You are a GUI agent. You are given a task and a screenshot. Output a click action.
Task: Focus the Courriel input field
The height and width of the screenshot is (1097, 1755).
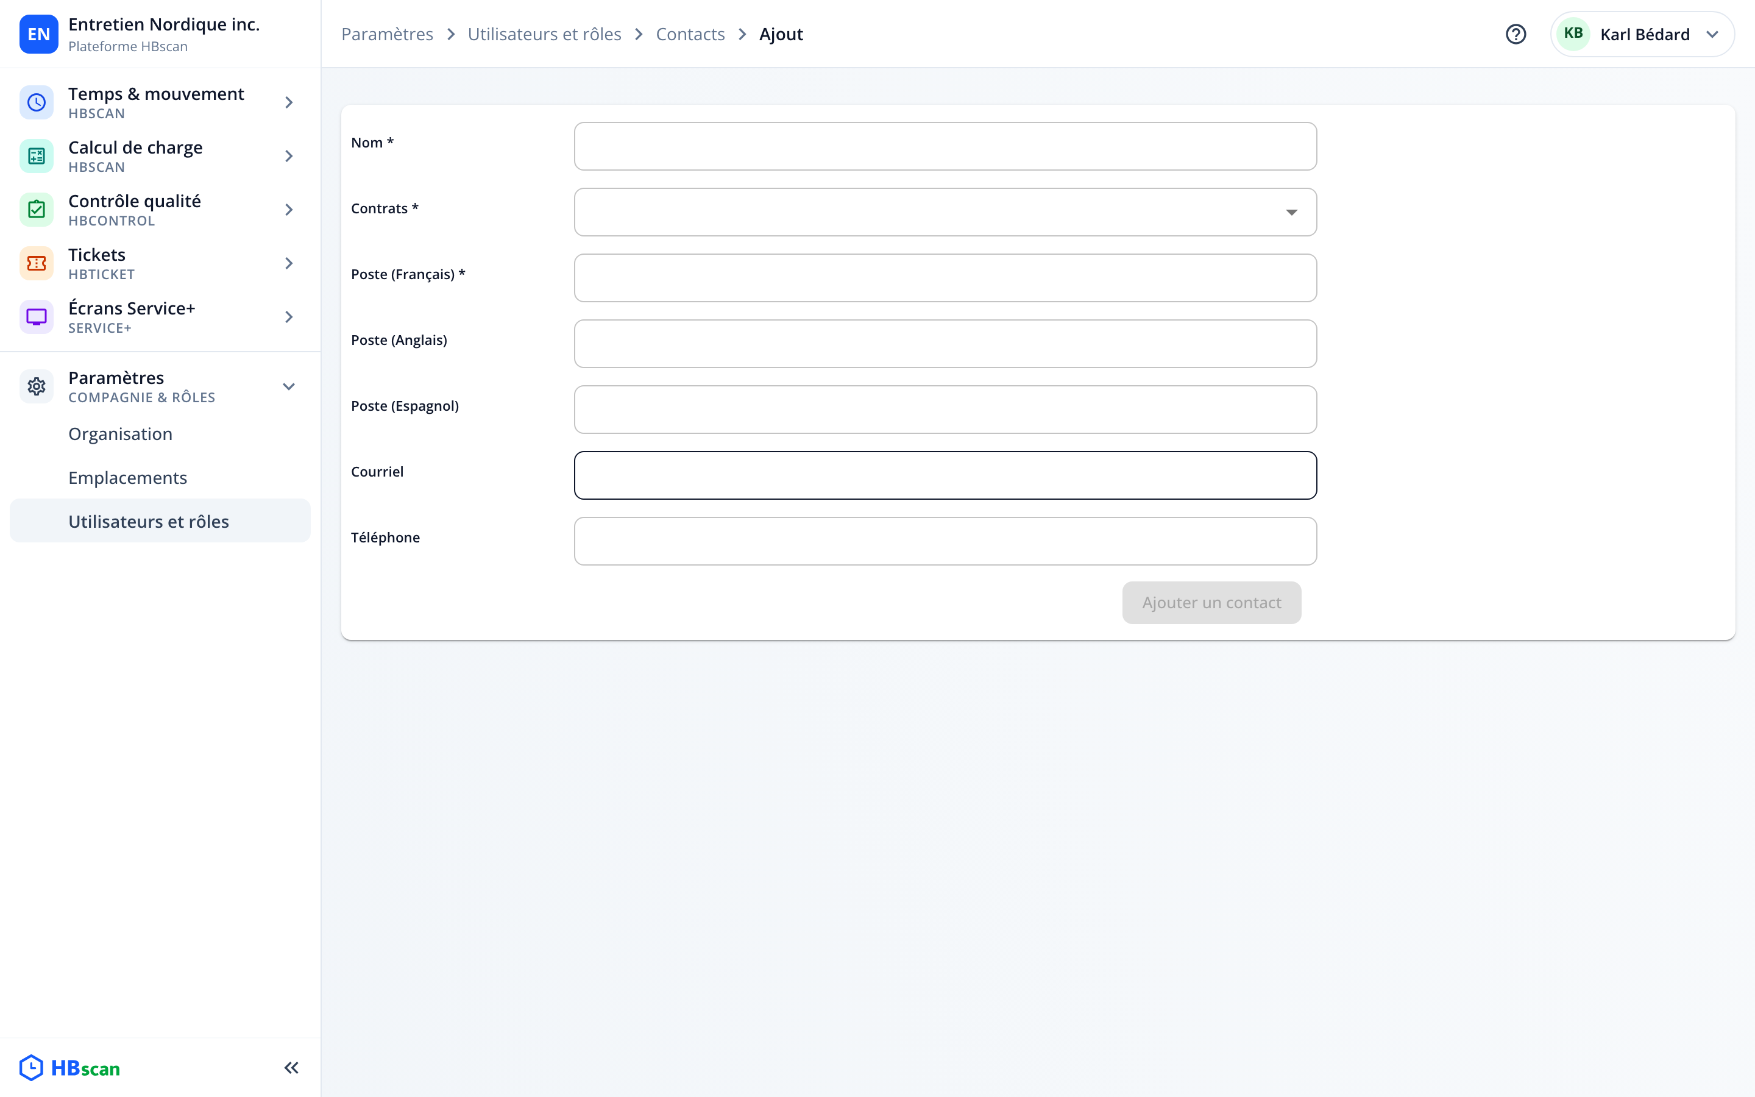(945, 475)
